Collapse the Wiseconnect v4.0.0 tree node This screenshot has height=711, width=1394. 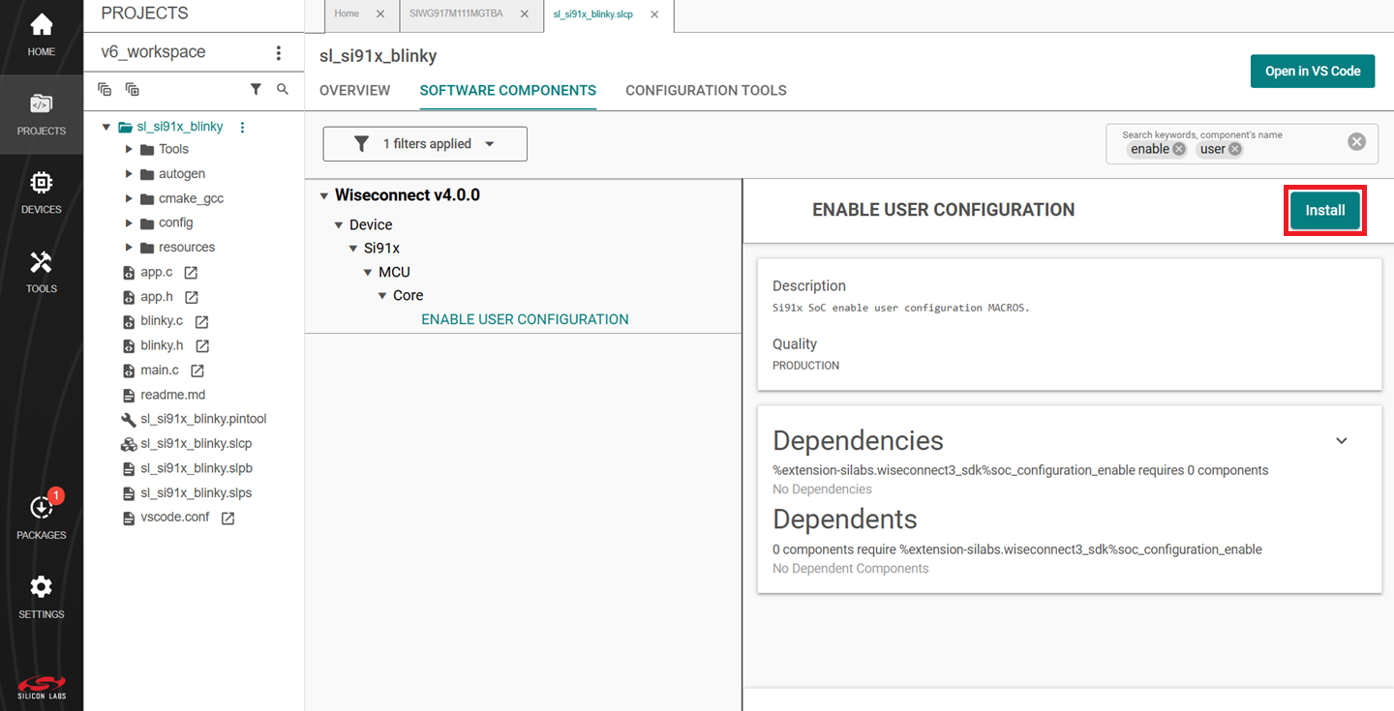pos(324,194)
